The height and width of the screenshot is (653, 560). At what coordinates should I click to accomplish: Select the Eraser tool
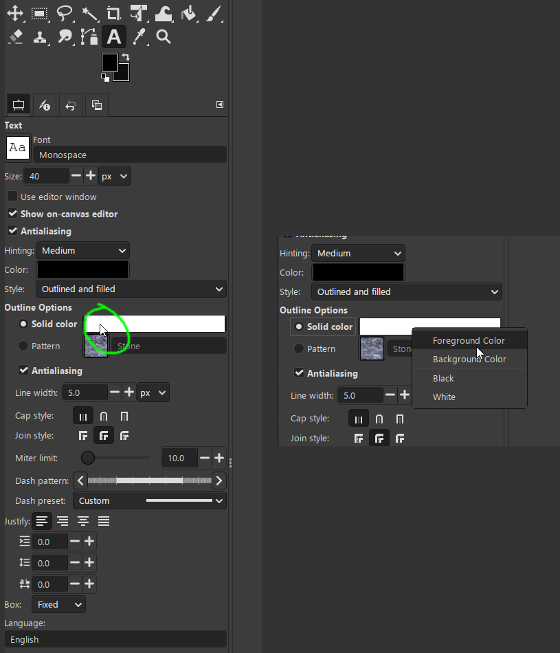tap(15, 36)
